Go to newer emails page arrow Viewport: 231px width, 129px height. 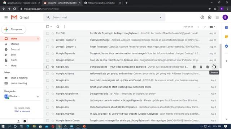point(198,27)
